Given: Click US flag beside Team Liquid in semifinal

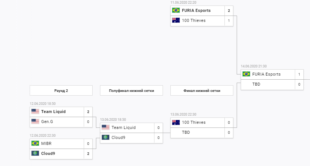Looking at the screenshot, I should coord(106,127).
